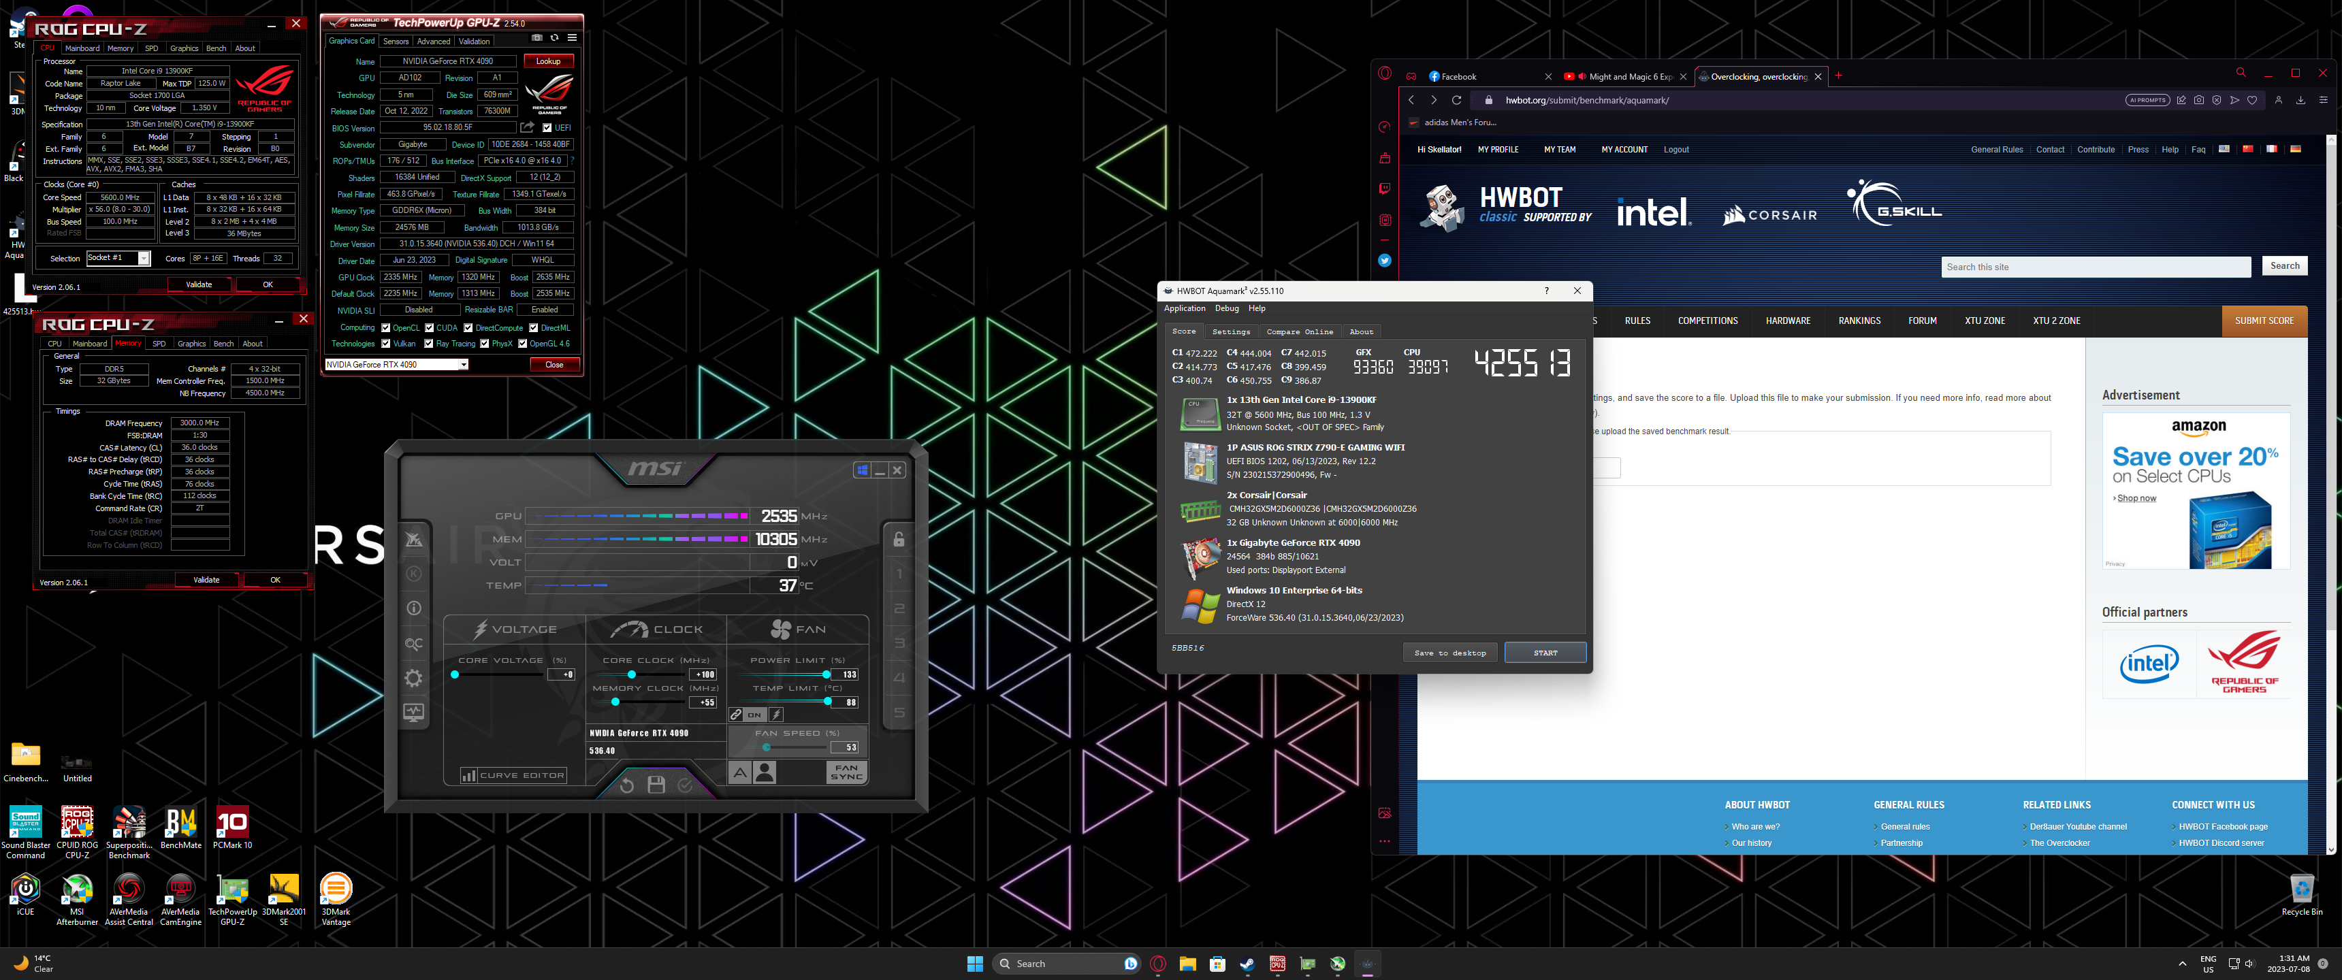Open MSI Afterburner settings gear icon
The height and width of the screenshot is (980, 2342).
tap(414, 679)
